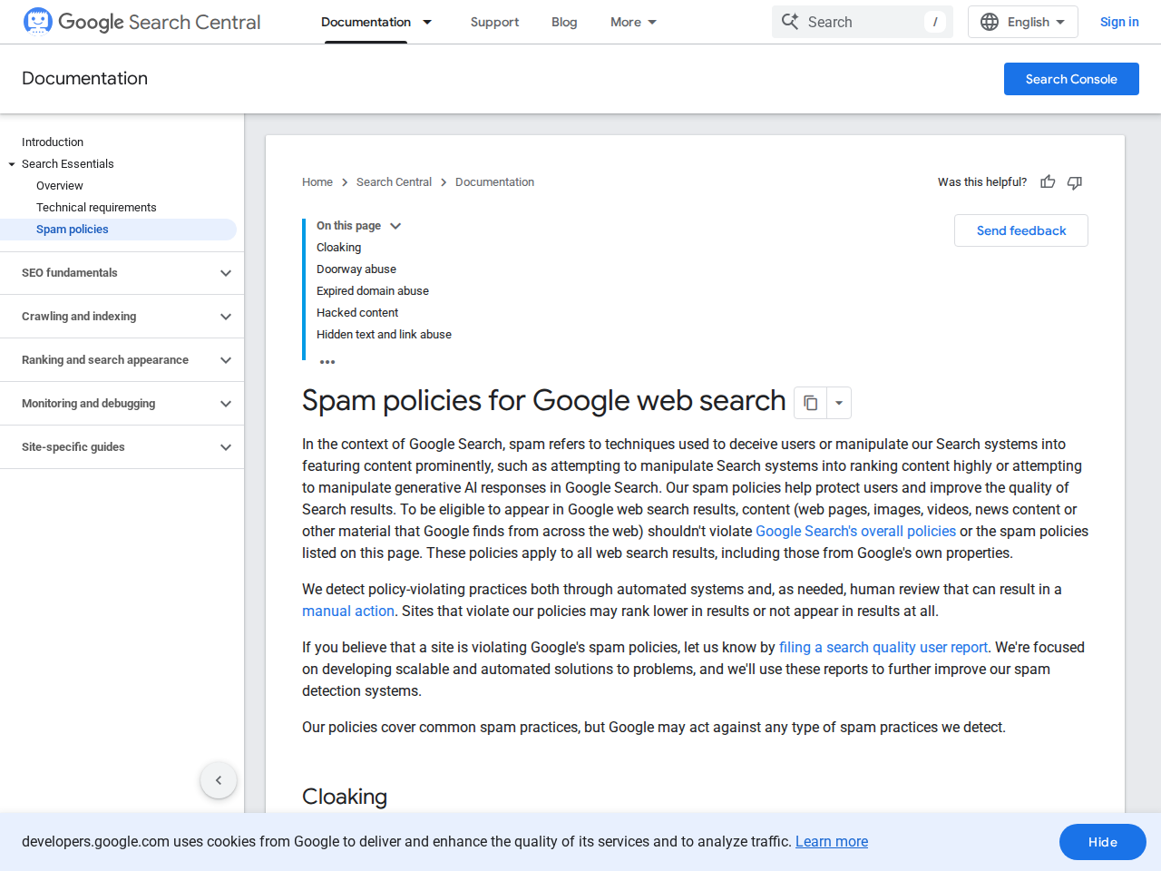Screen dimensions: 1161x871
Task: Click the Search Console button
Action: click(x=1071, y=79)
